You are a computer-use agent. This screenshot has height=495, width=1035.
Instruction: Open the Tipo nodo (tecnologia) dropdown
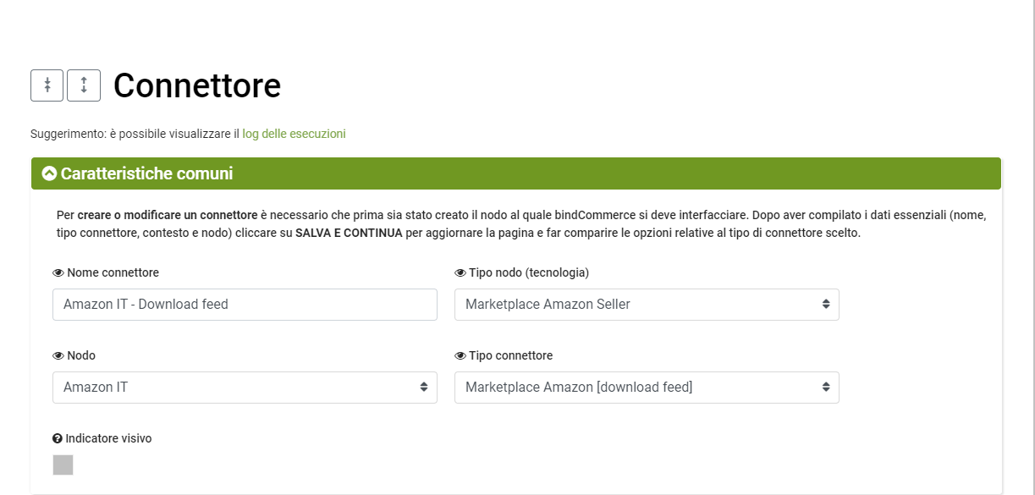click(x=647, y=305)
